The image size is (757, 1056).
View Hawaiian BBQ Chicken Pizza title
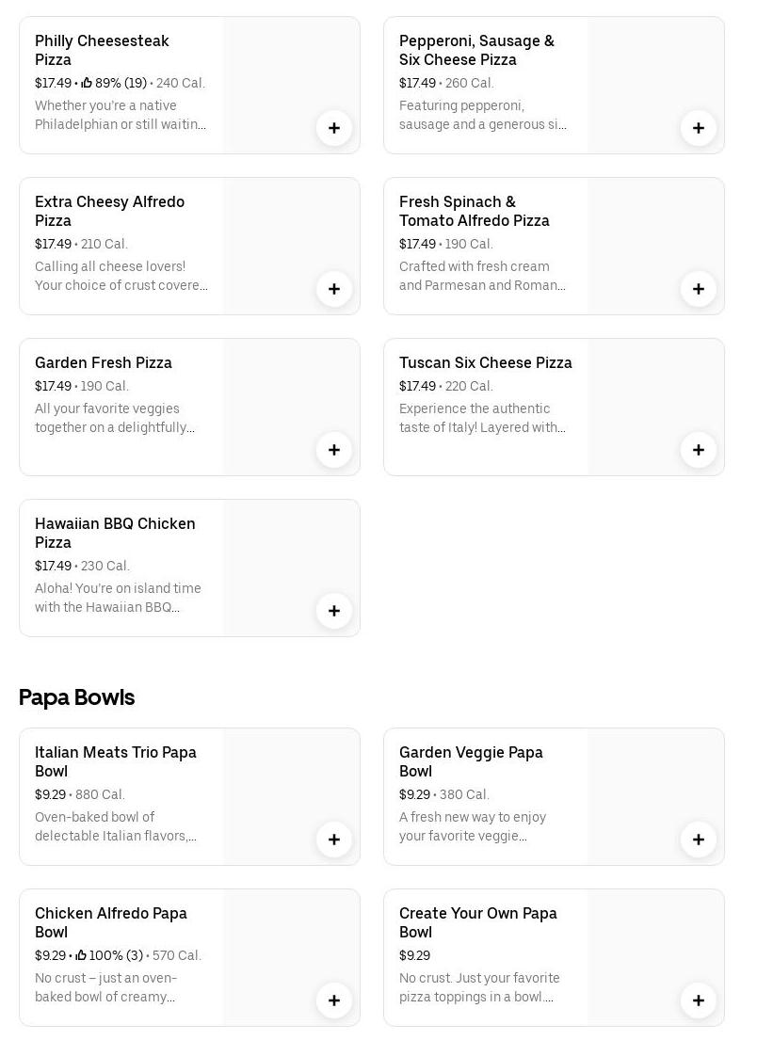click(115, 533)
